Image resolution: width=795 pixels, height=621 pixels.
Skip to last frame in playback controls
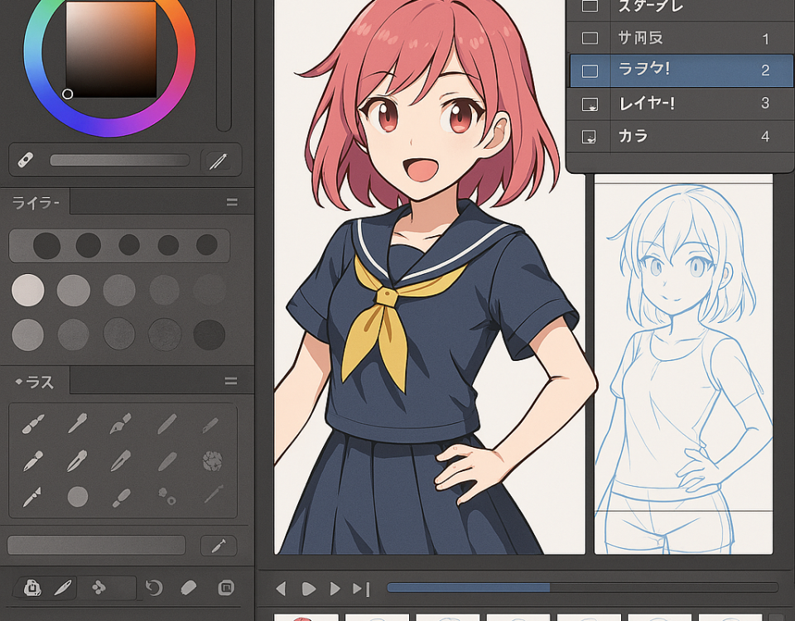361,589
